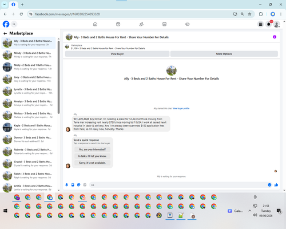The height and width of the screenshot is (229, 286).
Task: Send quick reply 'Sorry, it's not available.'
Action: (x=92, y=163)
